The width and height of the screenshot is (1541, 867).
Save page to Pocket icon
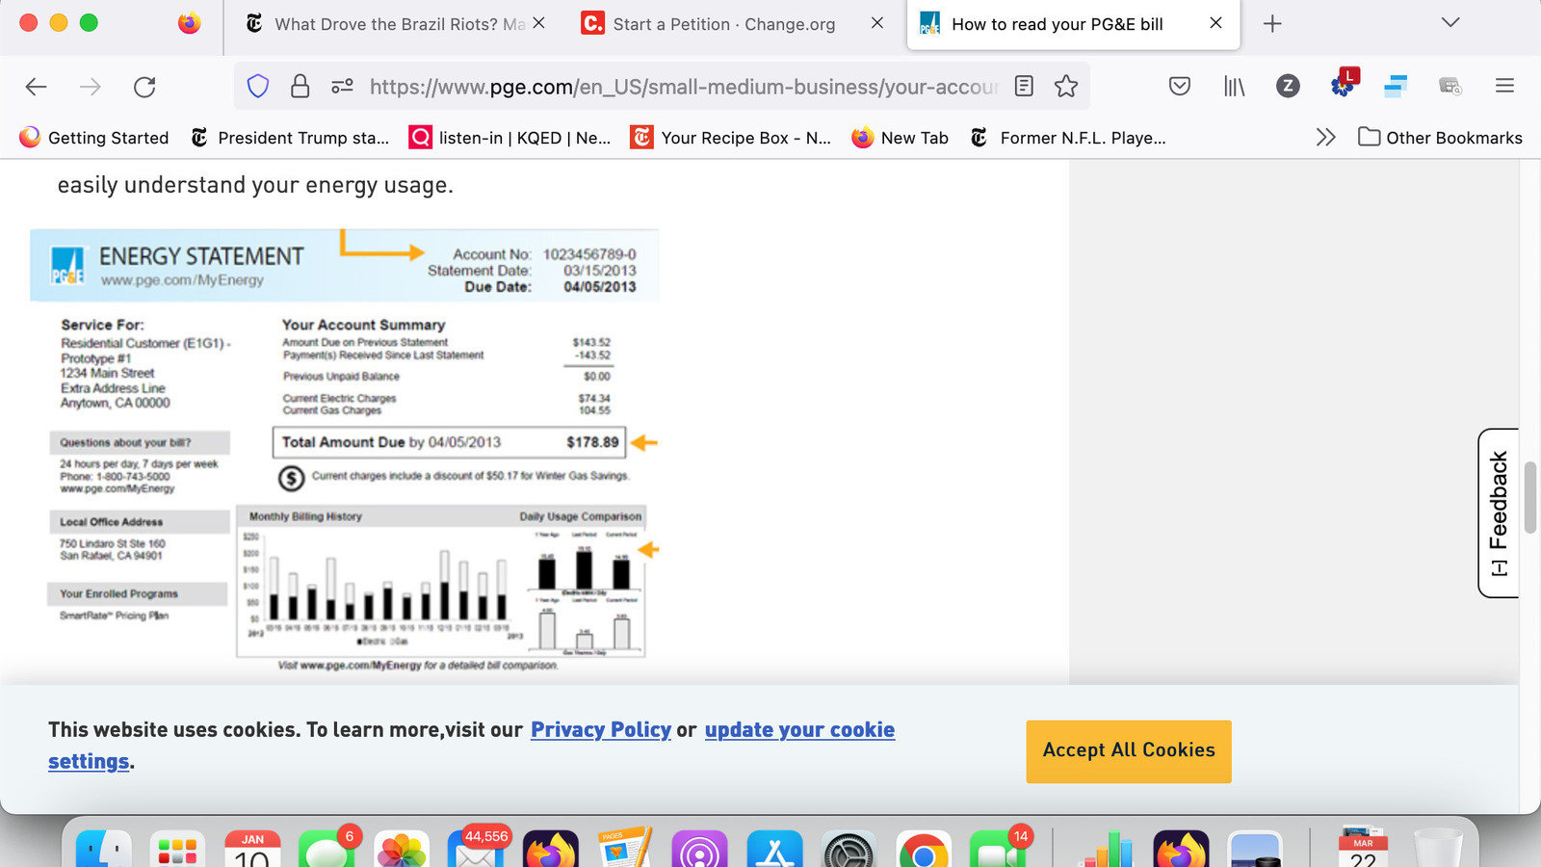(1179, 87)
